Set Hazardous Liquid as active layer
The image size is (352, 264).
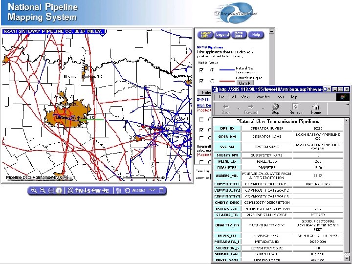click(212, 81)
